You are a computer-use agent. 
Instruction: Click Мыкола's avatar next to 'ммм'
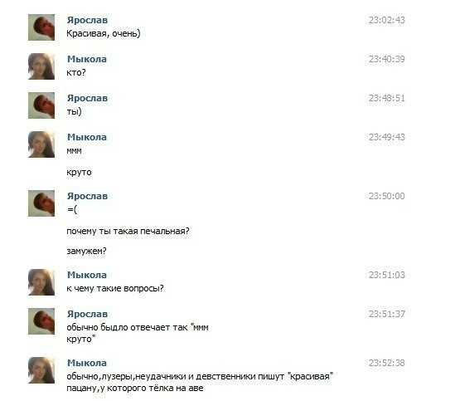point(41,144)
